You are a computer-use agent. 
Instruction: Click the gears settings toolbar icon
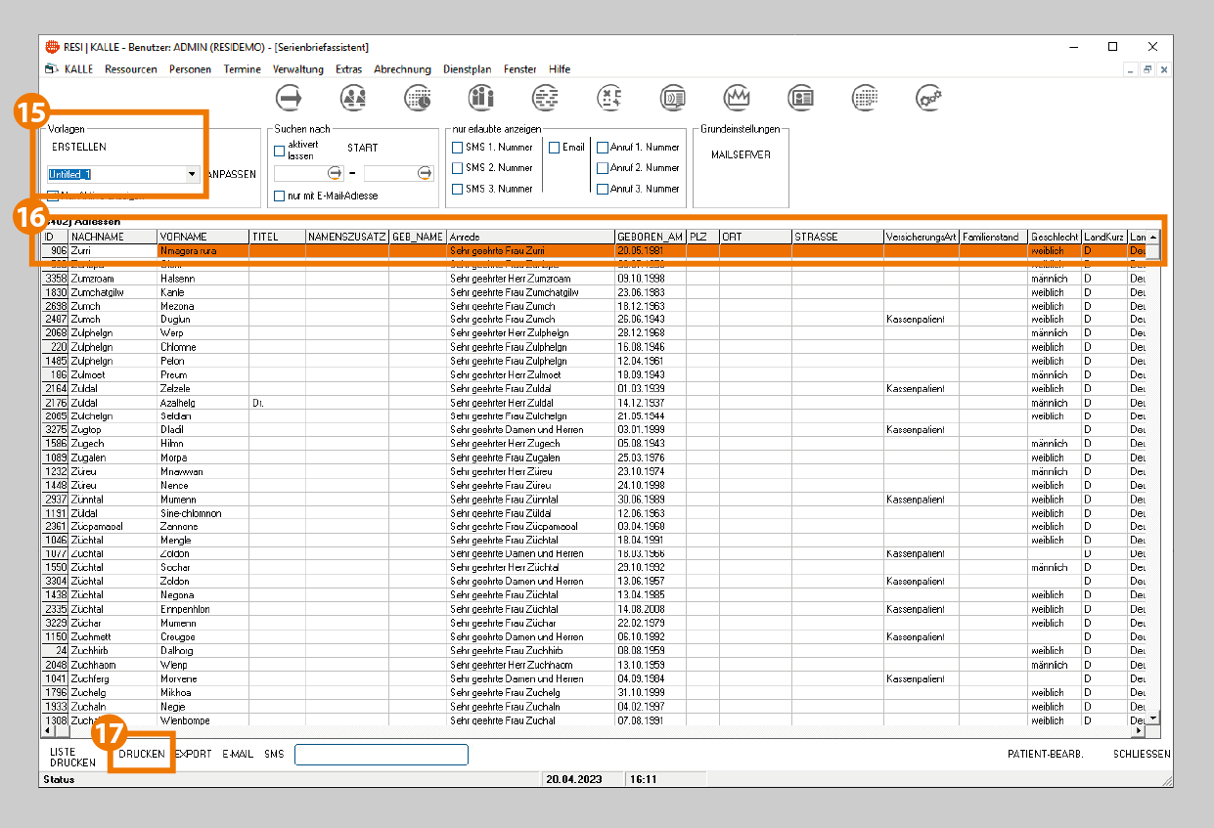tap(928, 97)
